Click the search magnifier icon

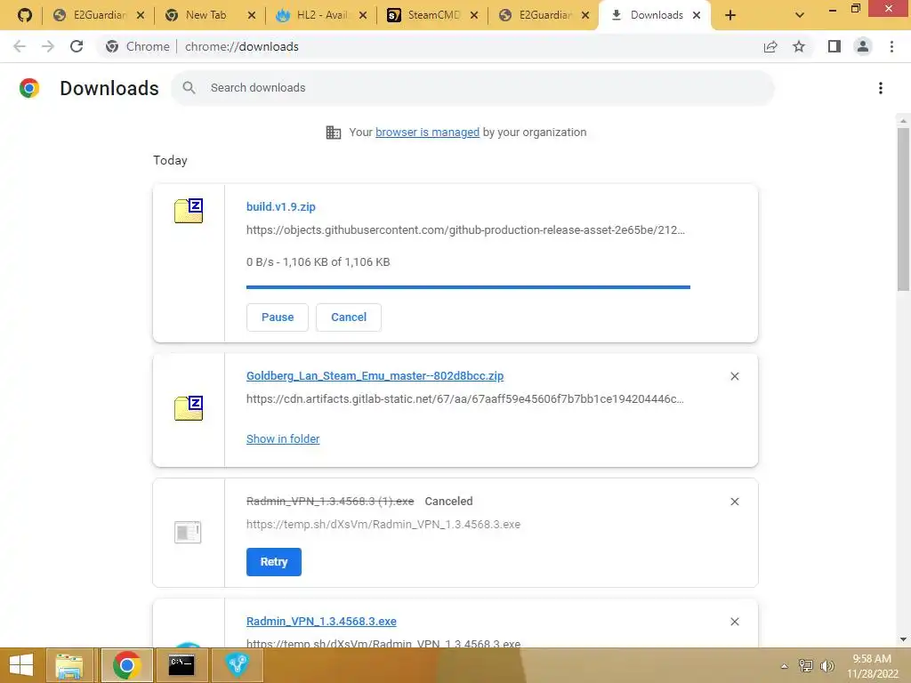[x=189, y=88]
